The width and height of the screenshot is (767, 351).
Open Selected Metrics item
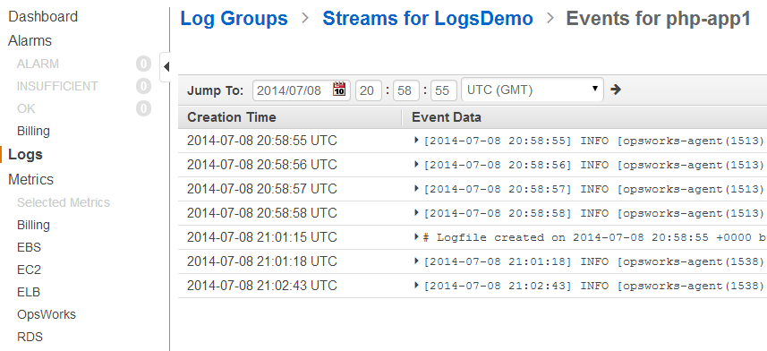[64, 202]
